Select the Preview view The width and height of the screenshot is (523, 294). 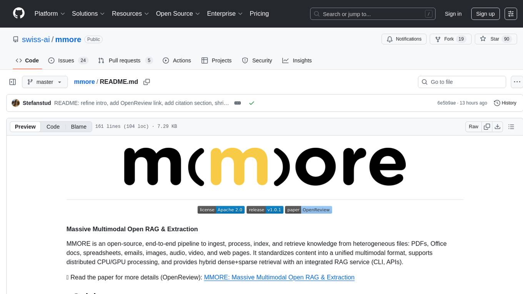(25, 127)
